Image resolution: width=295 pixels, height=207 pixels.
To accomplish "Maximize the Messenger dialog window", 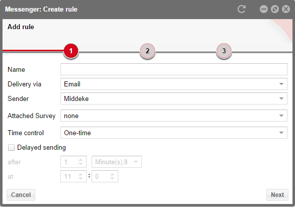I will tap(275, 9).
